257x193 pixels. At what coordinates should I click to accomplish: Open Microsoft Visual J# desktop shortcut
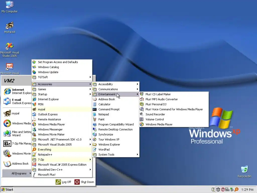[10, 69]
